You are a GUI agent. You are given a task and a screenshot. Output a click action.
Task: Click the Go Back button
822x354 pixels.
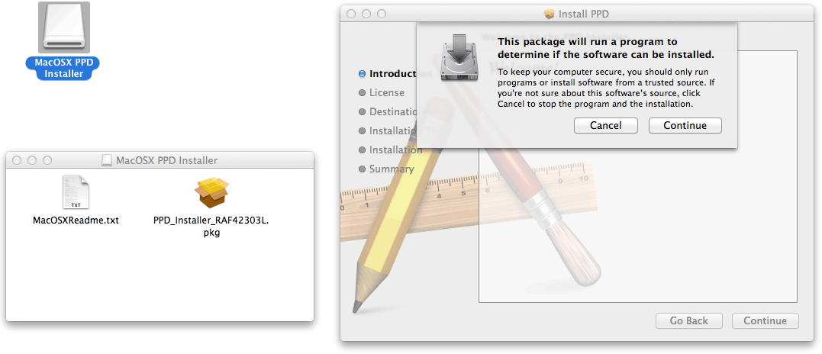tap(689, 321)
